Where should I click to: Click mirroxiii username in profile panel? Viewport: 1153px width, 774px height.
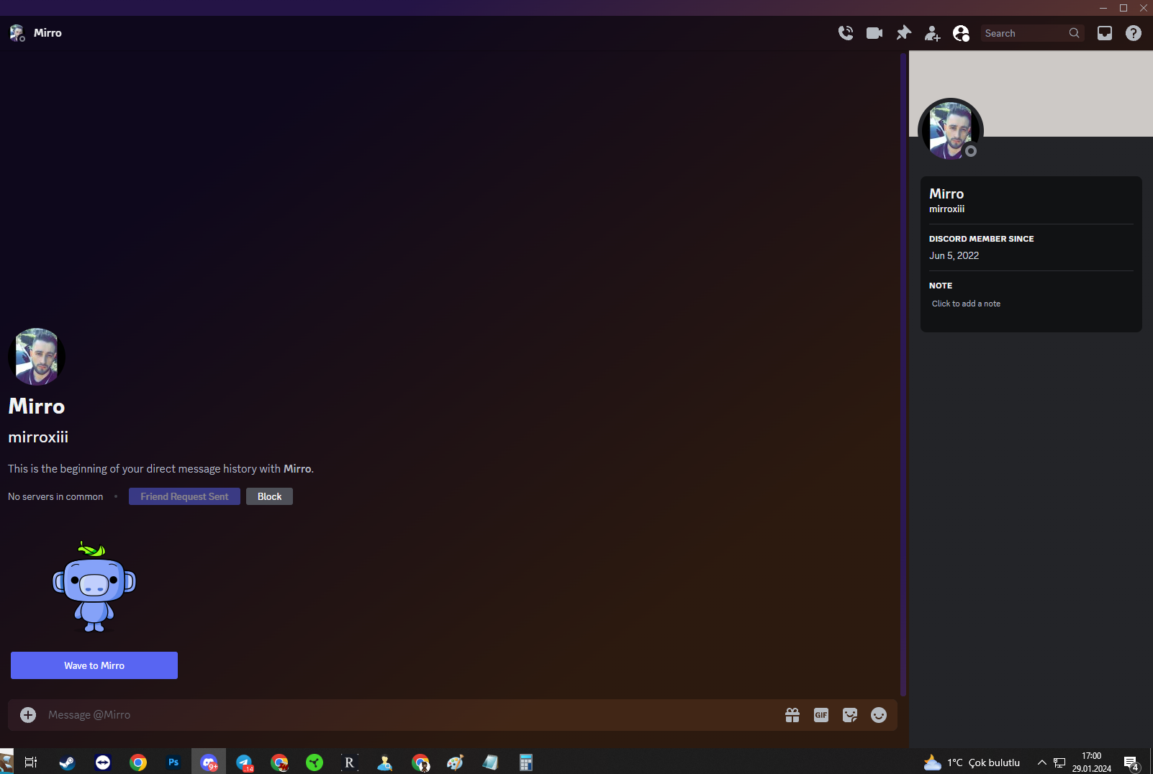(x=946, y=209)
